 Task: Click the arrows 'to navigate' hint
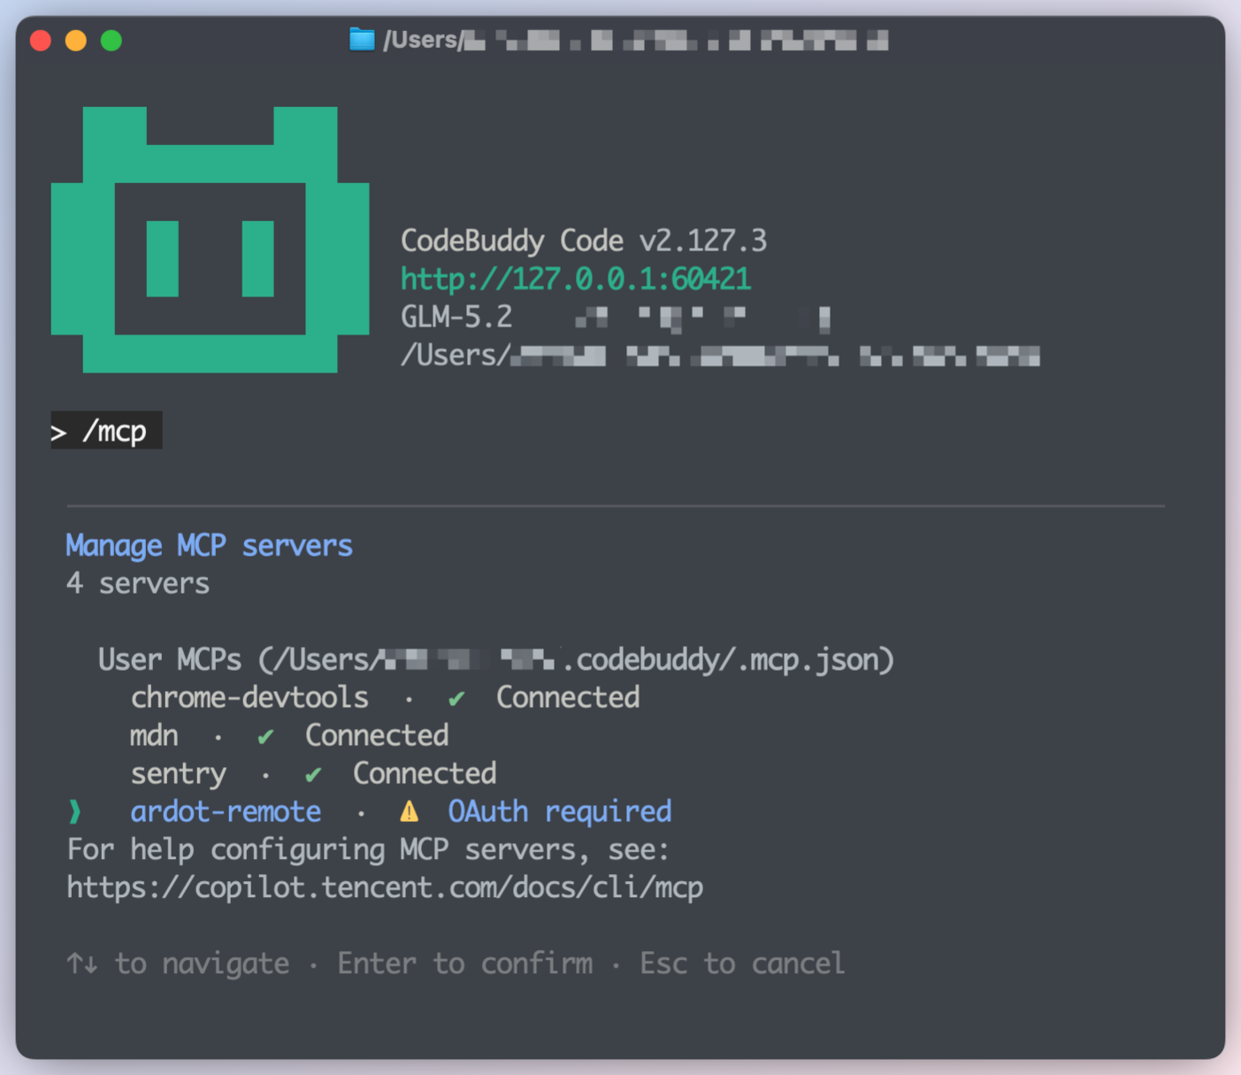pos(178,964)
